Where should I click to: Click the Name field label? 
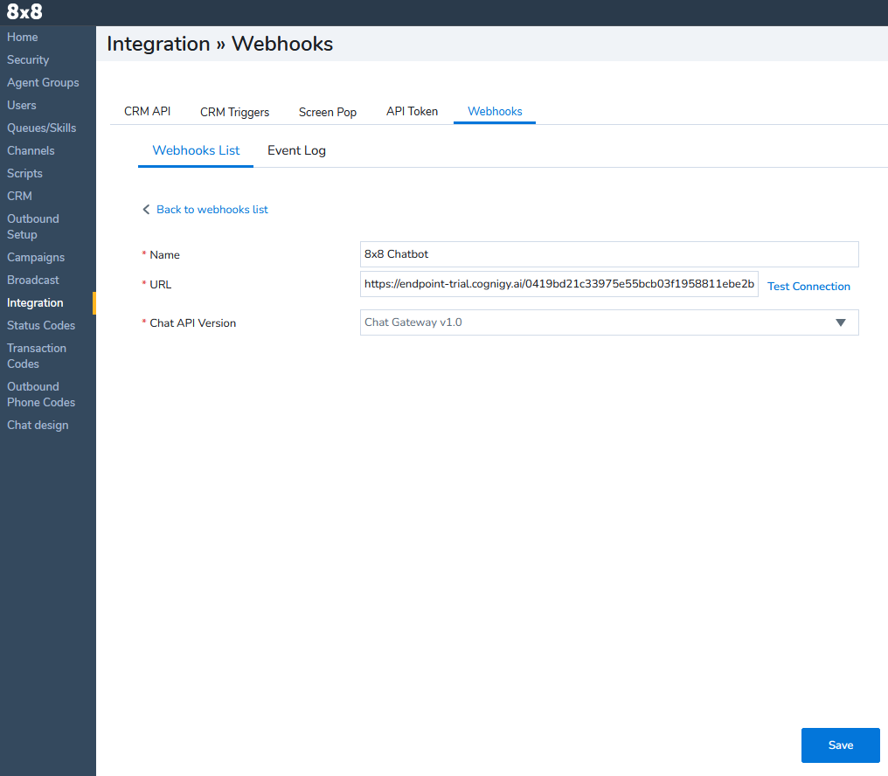click(x=164, y=255)
